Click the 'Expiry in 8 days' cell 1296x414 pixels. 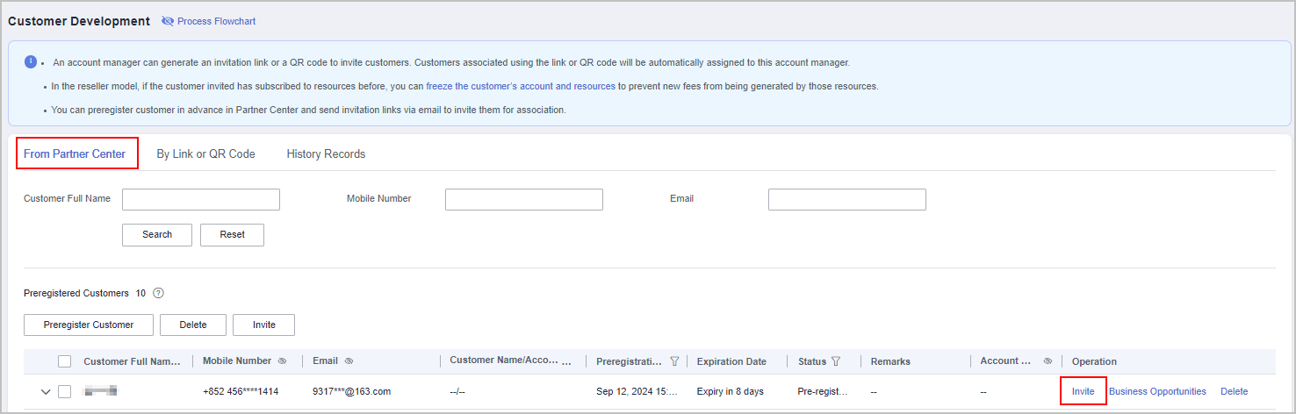tap(730, 391)
